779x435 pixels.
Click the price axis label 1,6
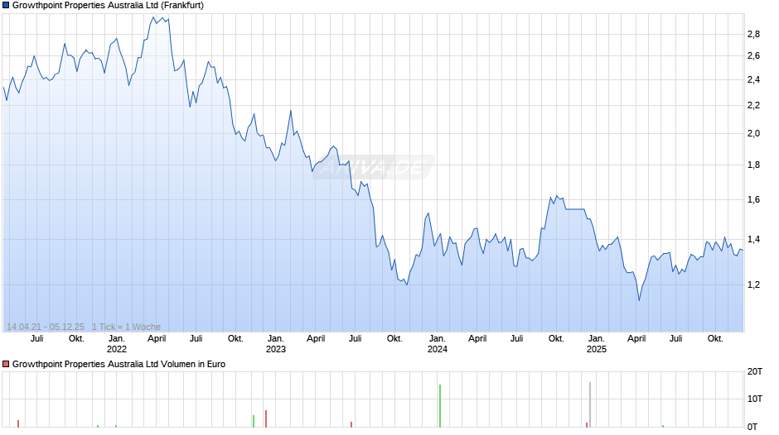pos(753,200)
